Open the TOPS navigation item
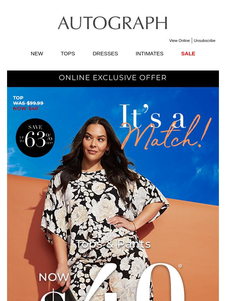Screen dimensions: 226x301 click(68, 54)
